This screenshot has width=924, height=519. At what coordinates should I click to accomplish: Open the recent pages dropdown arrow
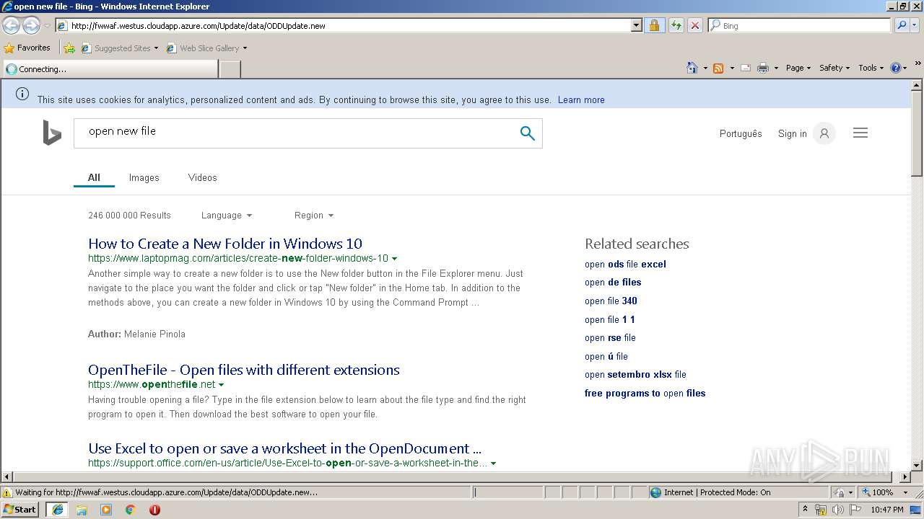pos(47,25)
